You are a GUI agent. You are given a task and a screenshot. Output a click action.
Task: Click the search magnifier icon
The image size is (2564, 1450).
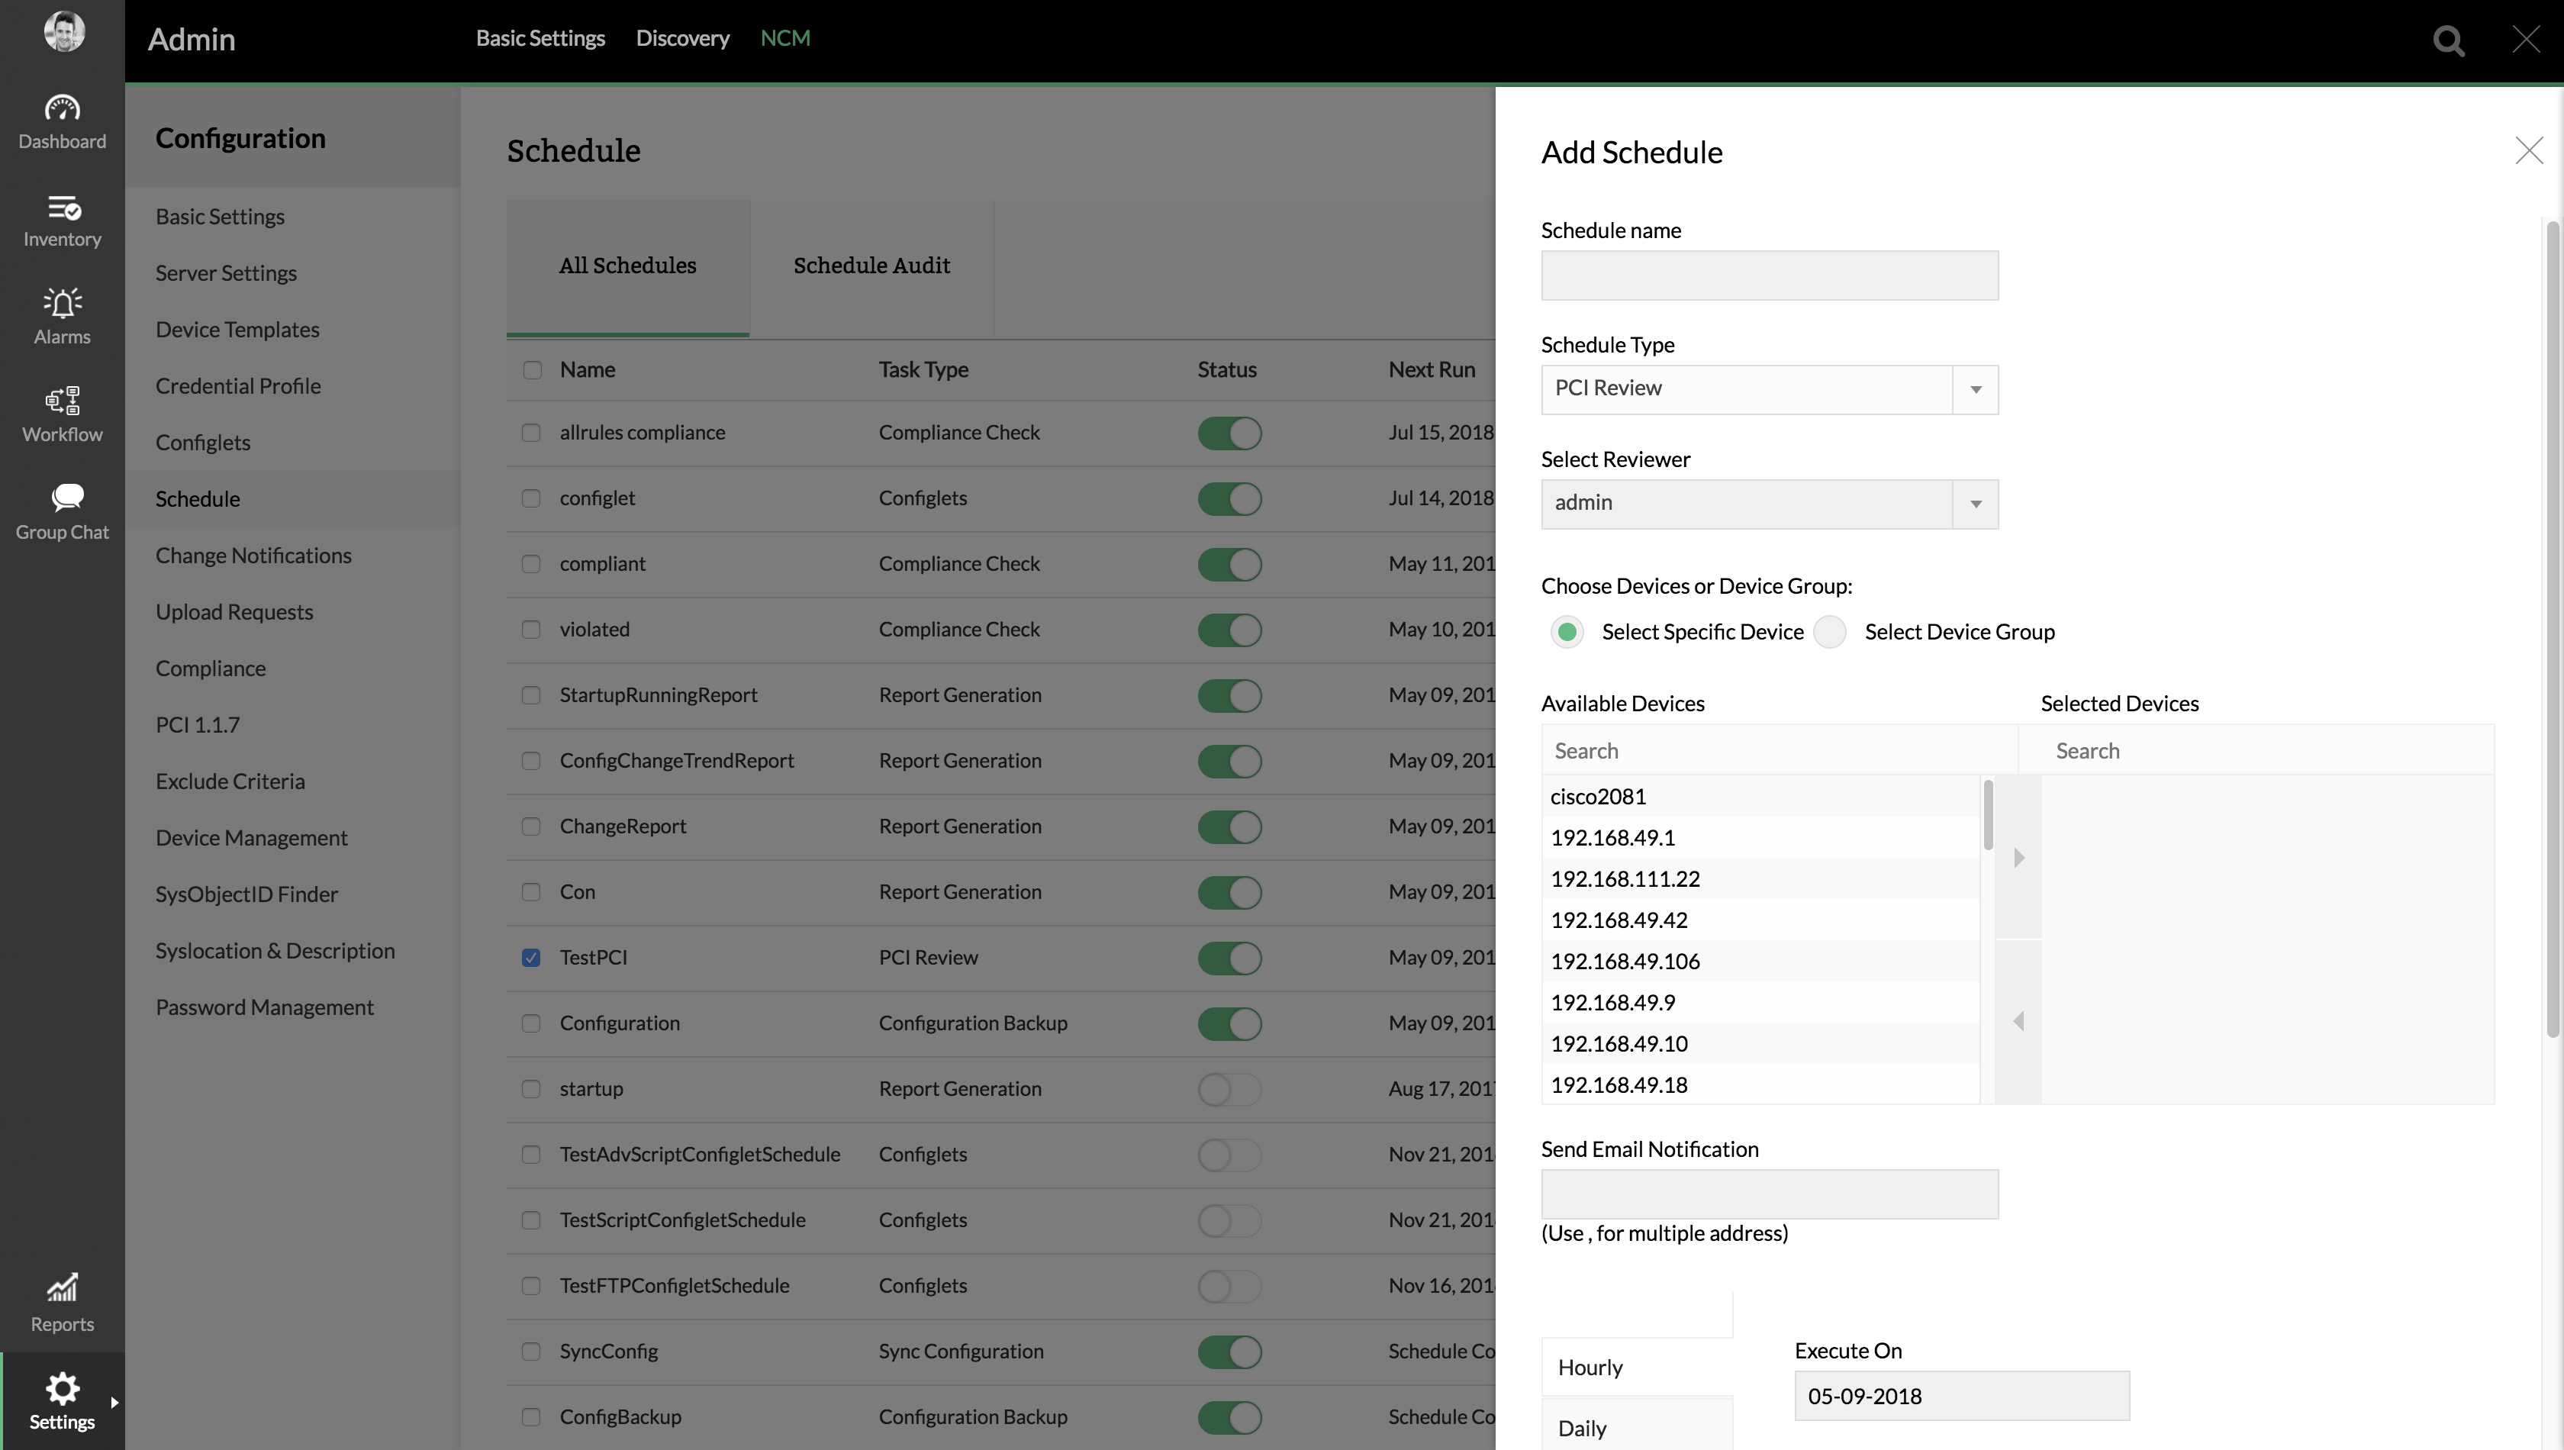click(2447, 41)
